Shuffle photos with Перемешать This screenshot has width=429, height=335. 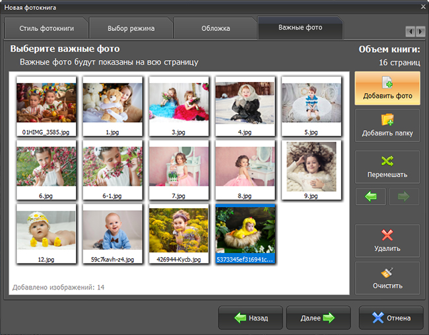[387, 167]
